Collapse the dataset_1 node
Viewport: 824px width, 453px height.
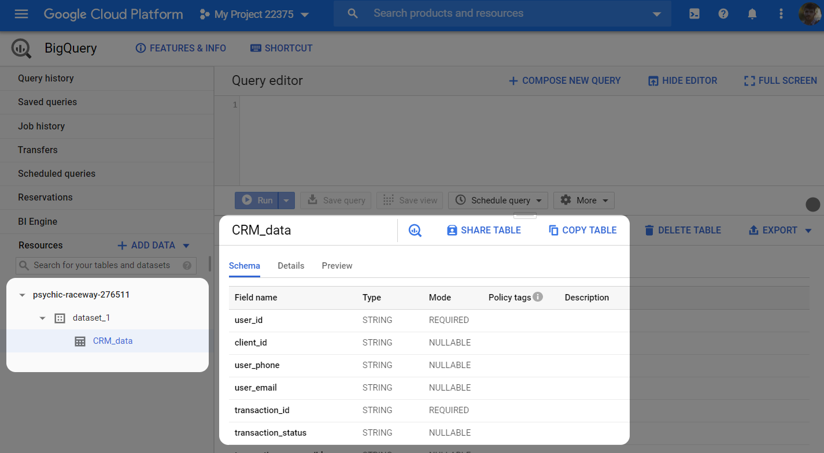(42, 318)
